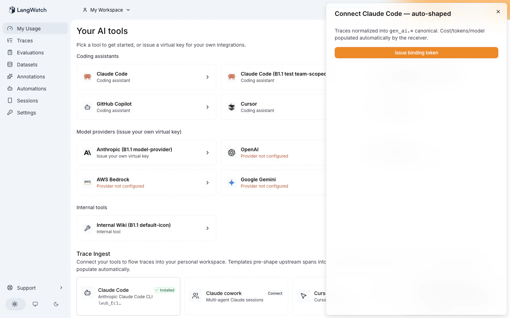Screen dimensions: 510x318
Task: Open Settings from the sidebar
Action: coord(35,113)
